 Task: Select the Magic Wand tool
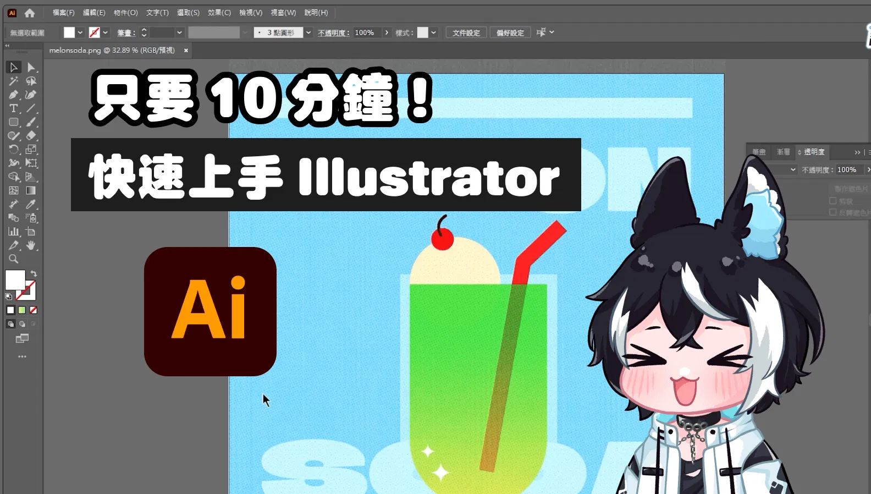[14, 81]
